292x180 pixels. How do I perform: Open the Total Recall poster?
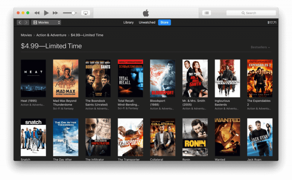130,78
